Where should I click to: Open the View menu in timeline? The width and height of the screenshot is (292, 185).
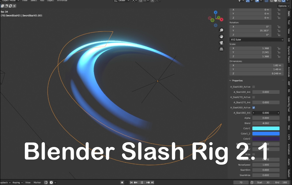click(28, 182)
